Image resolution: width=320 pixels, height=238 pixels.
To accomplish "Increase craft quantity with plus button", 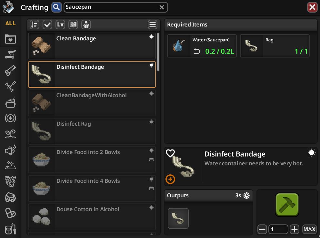I will (x=295, y=229).
